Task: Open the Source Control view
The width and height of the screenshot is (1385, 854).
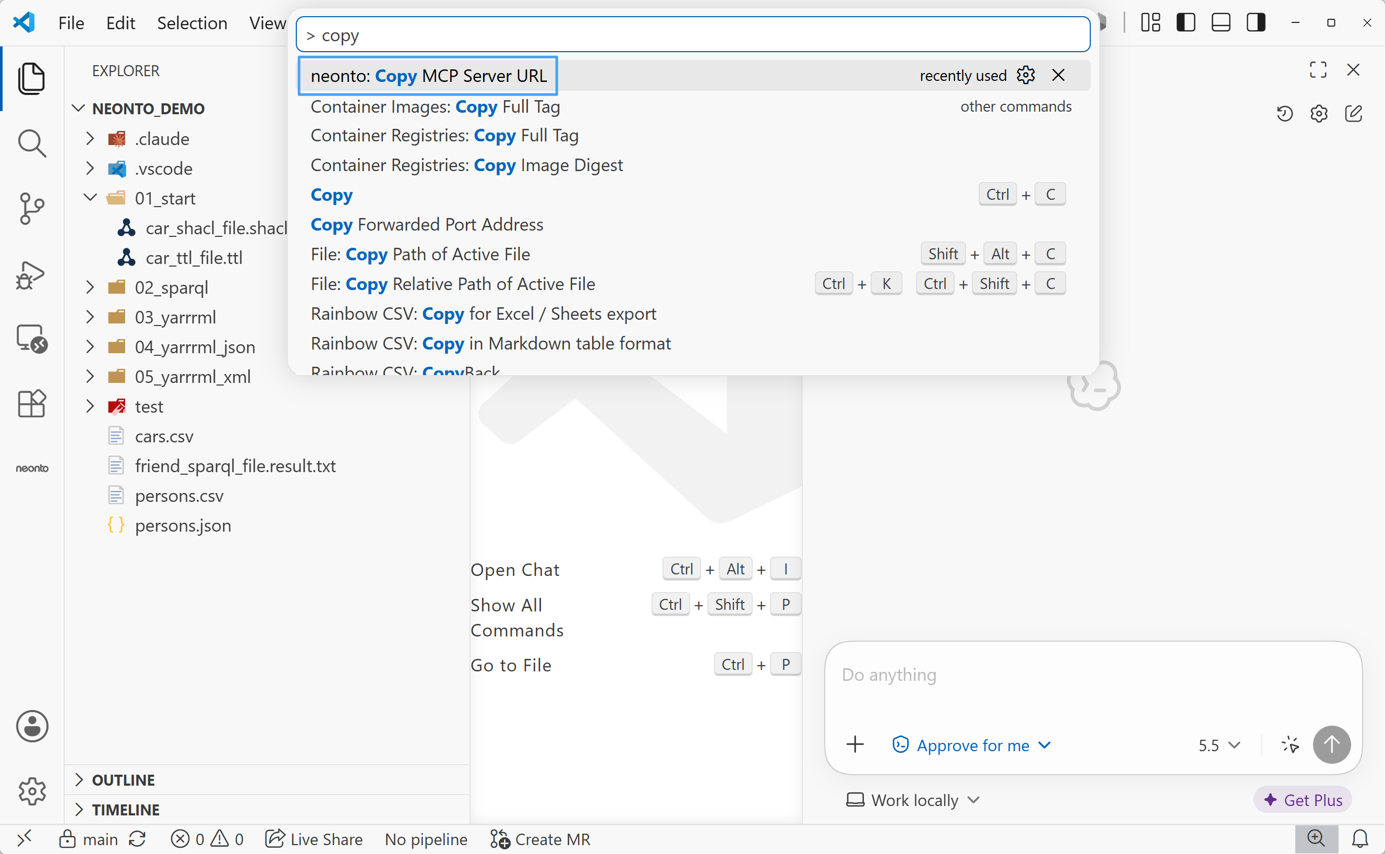Action: point(32,209)
